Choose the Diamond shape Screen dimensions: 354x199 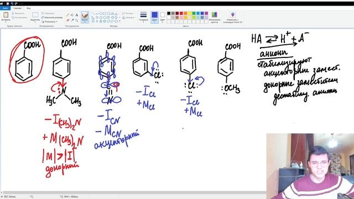[97, 17]
